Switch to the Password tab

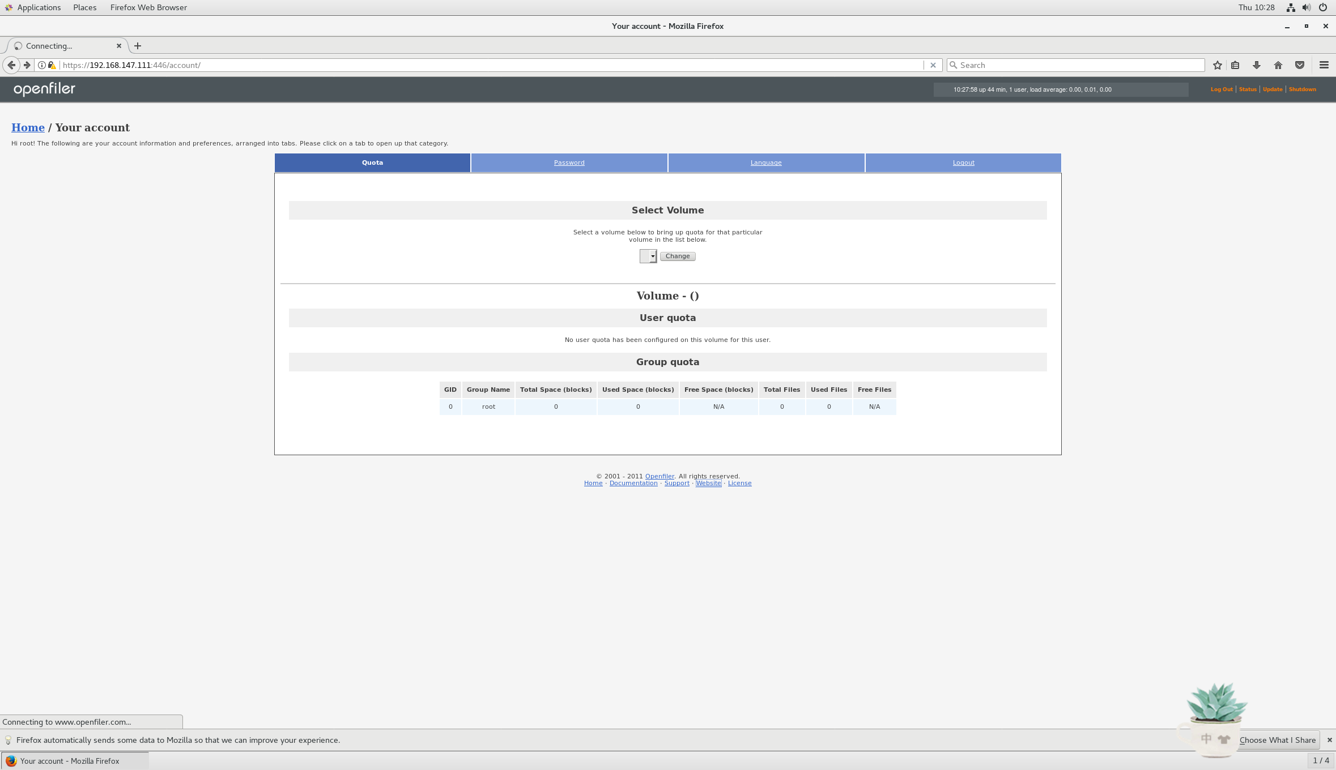(569, 162)
